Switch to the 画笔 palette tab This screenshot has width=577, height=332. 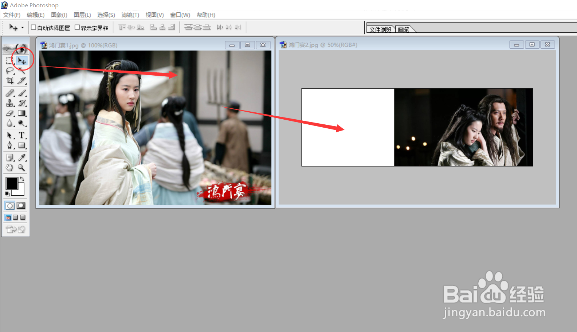click(404, 29)
